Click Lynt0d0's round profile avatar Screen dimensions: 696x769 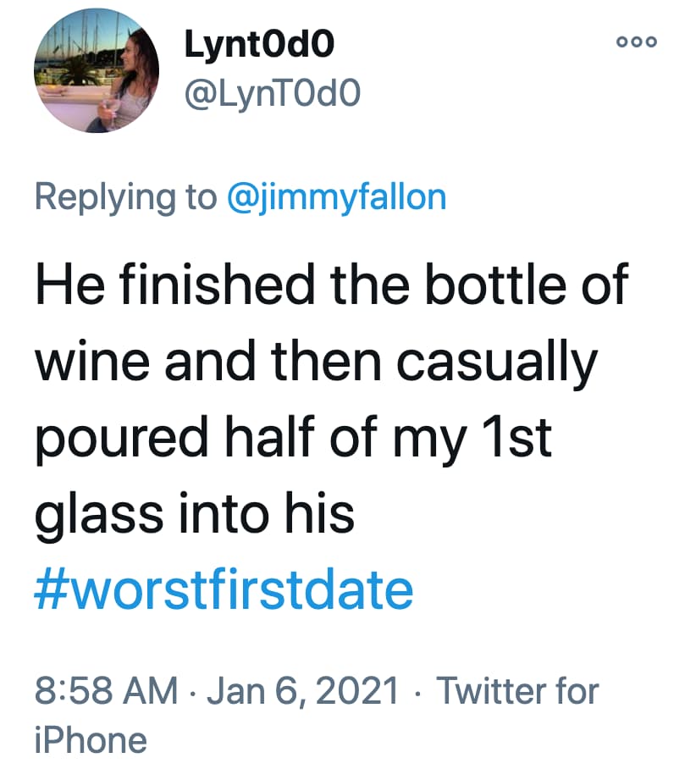(x=97, y=69)
